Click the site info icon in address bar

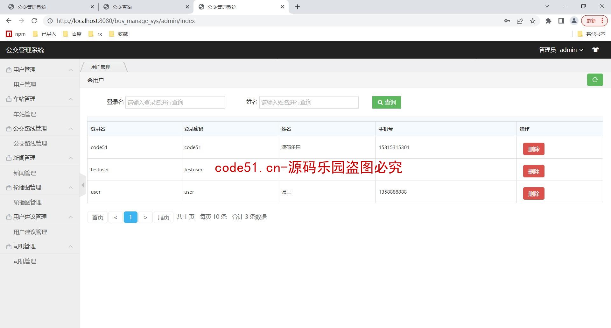(x=50, y=21)
